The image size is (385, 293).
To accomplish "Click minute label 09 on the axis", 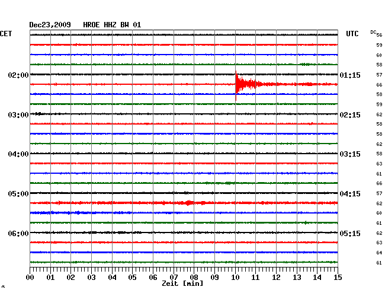I will 214,278.
